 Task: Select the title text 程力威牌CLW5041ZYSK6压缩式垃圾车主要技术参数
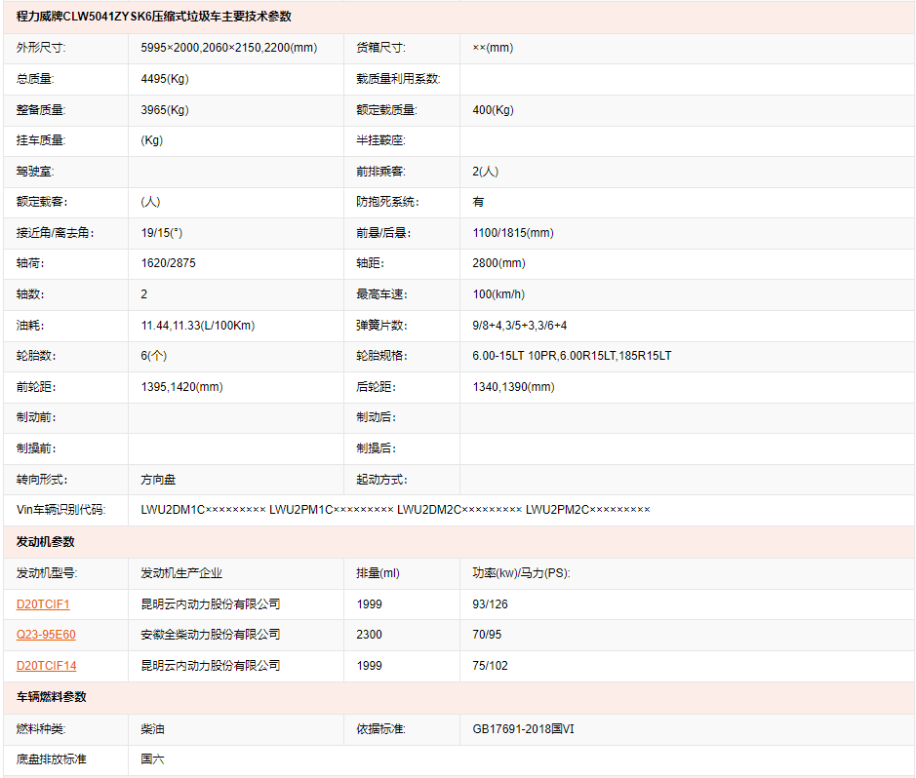click(153, 17)
